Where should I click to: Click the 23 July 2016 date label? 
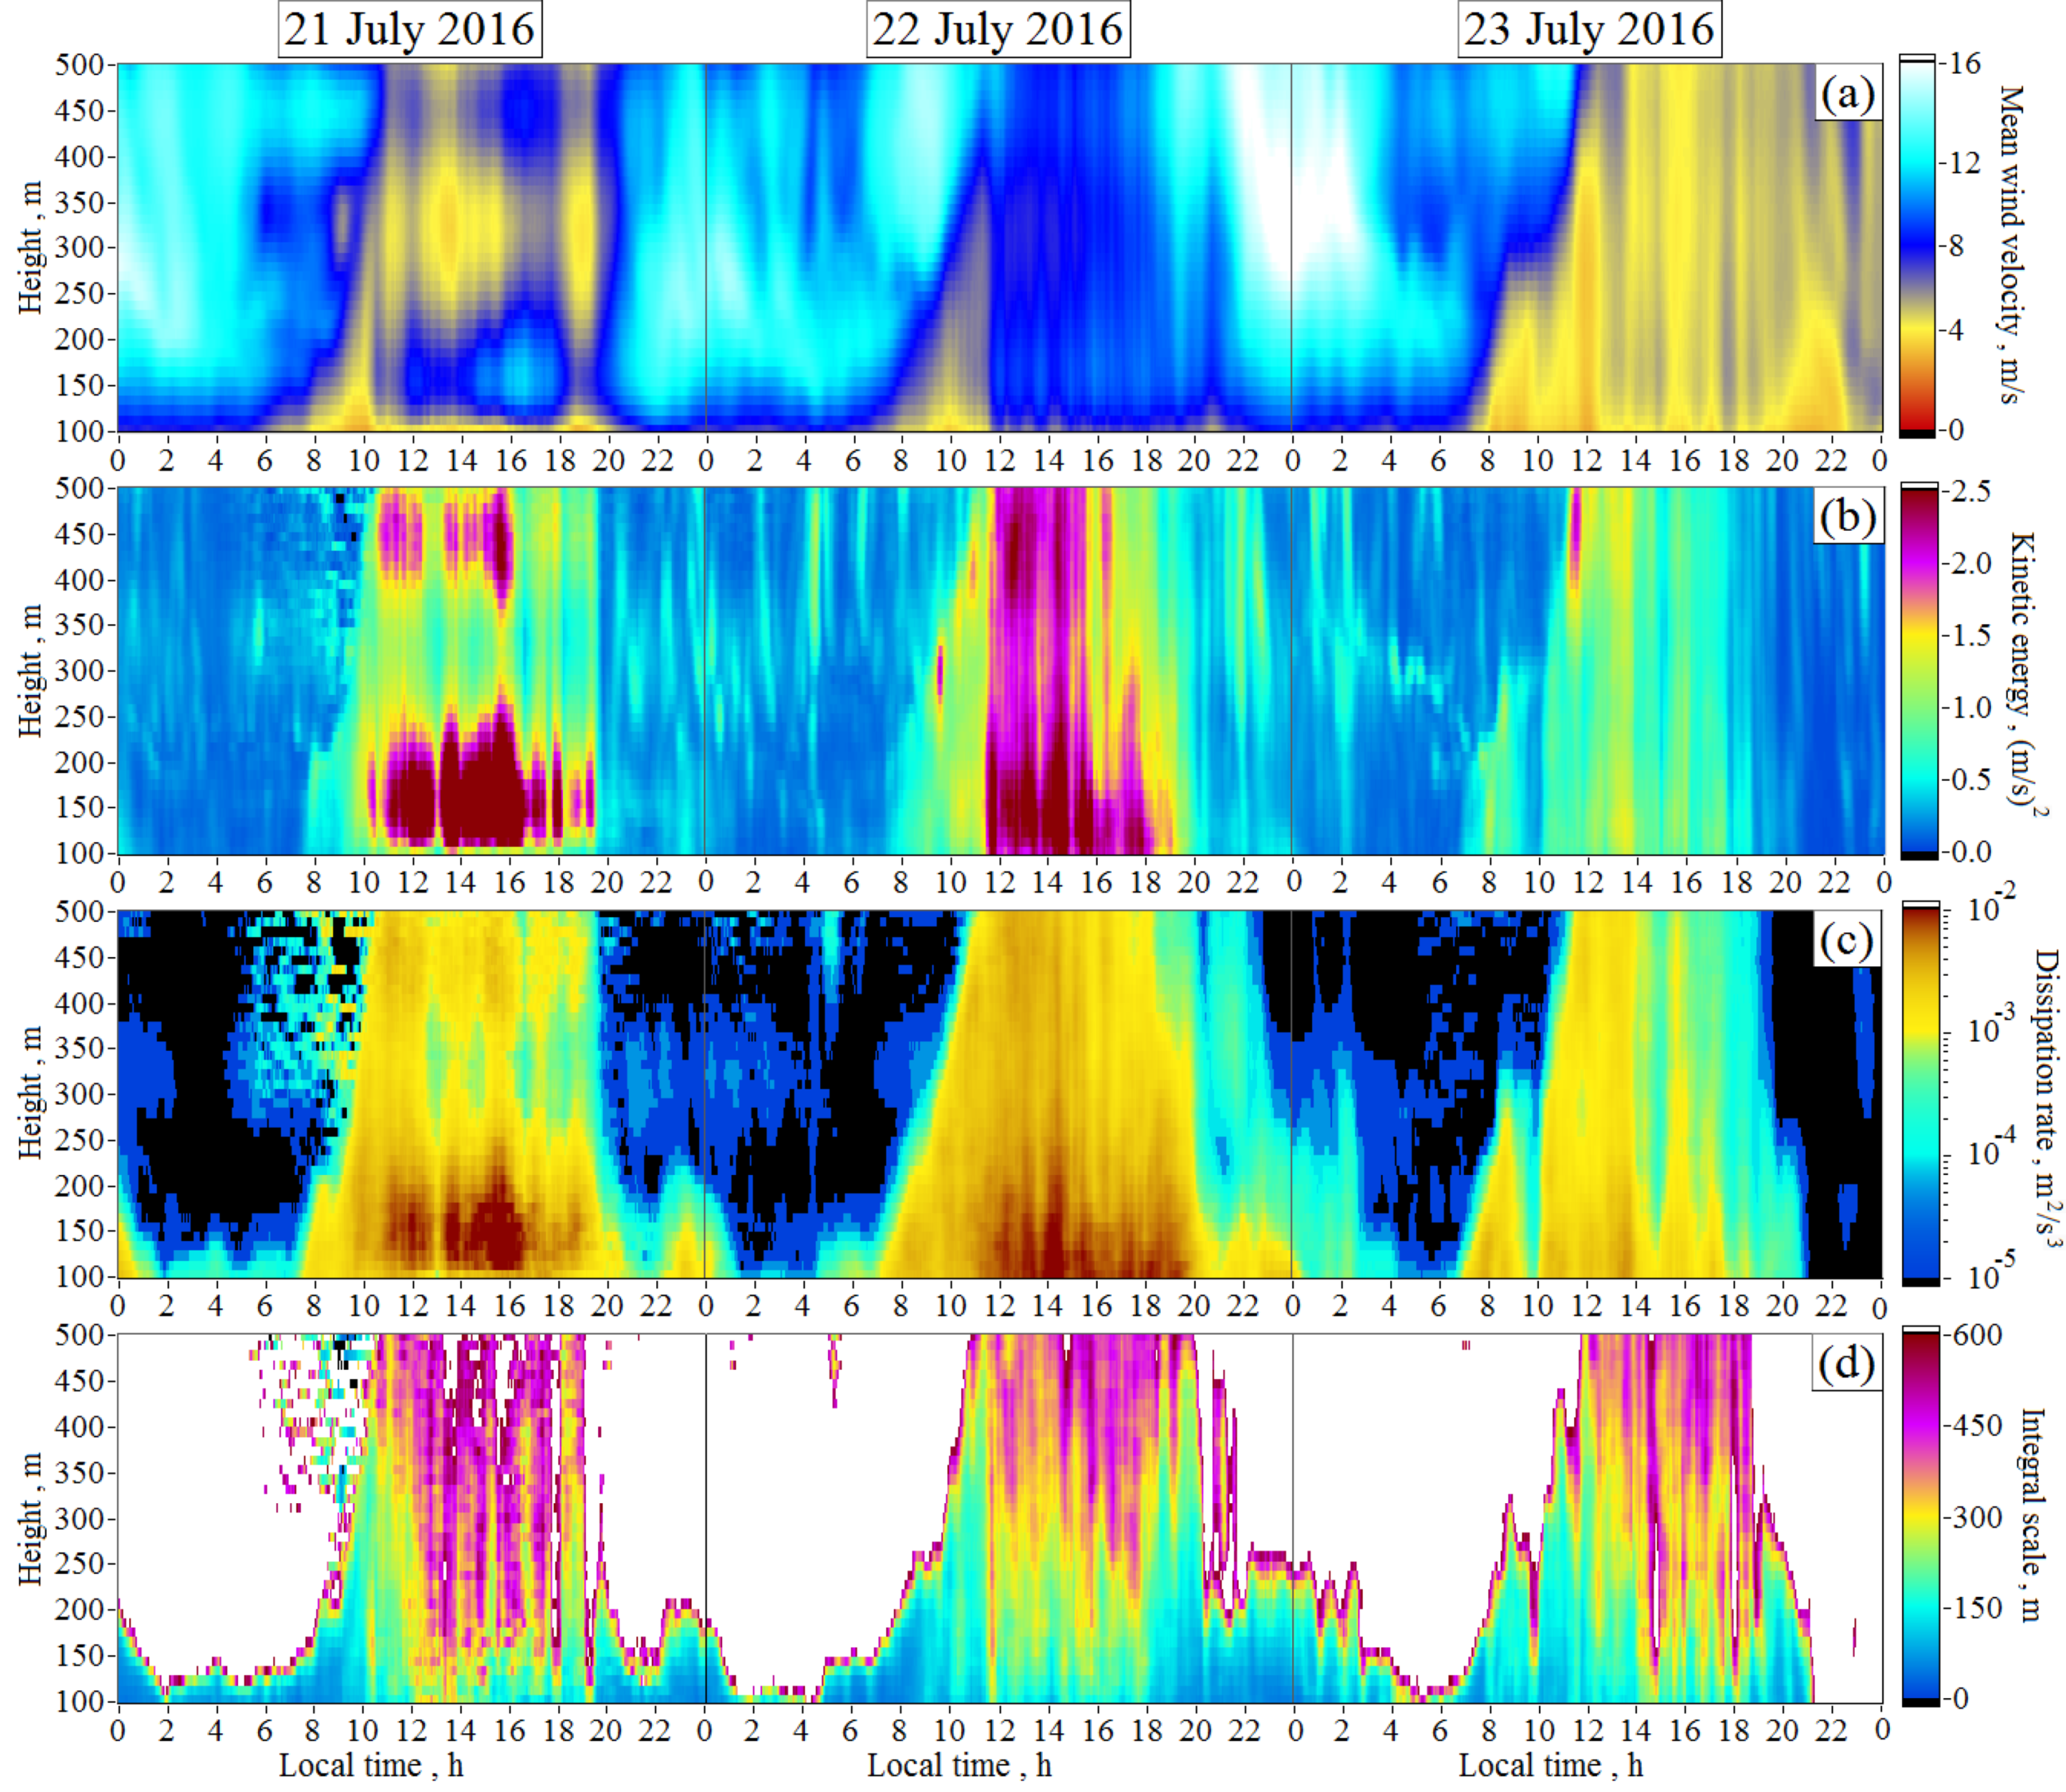coord(1589,29)
